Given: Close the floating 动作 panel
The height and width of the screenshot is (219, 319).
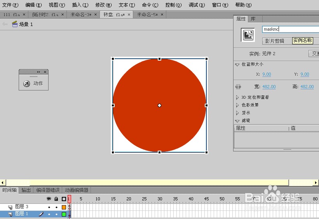Looking at the screenshot, I should 45,72.
